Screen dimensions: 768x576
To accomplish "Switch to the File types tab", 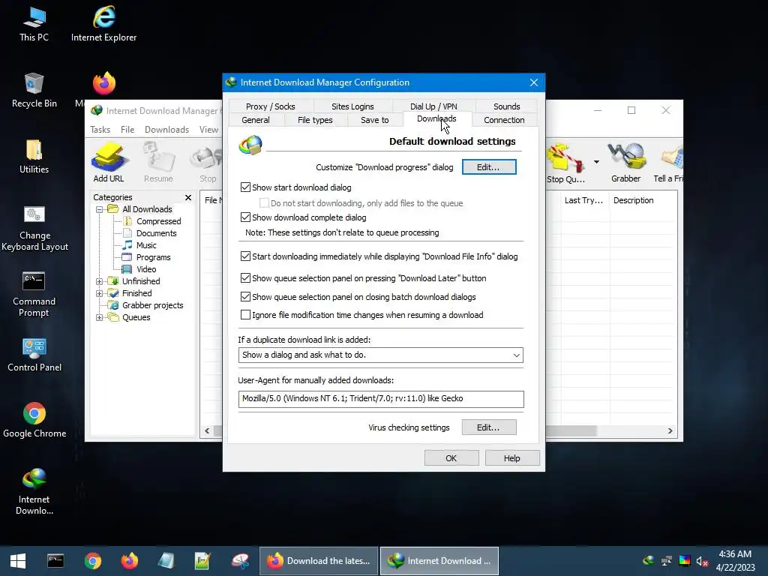I will coord(315,120).
